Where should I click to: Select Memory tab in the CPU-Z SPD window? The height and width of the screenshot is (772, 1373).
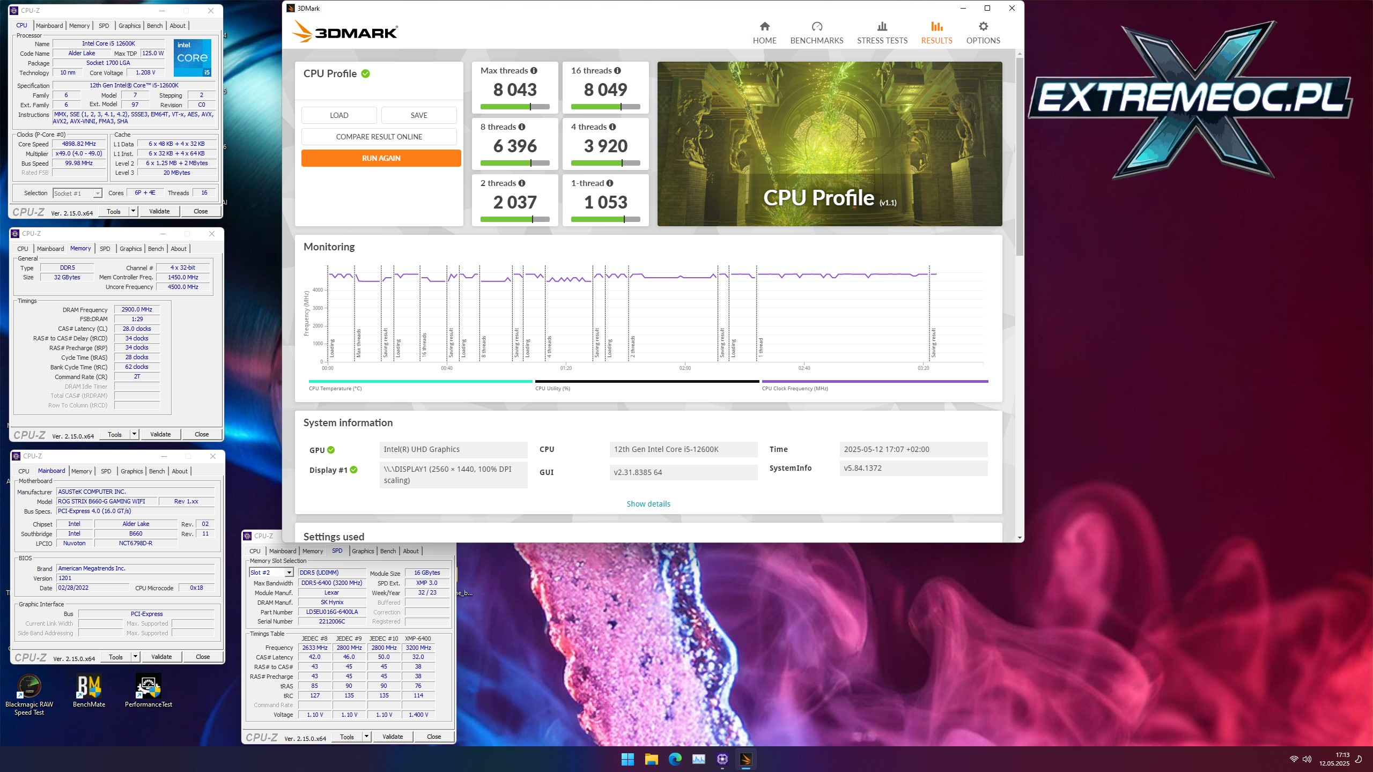click(x=313, y=551)
